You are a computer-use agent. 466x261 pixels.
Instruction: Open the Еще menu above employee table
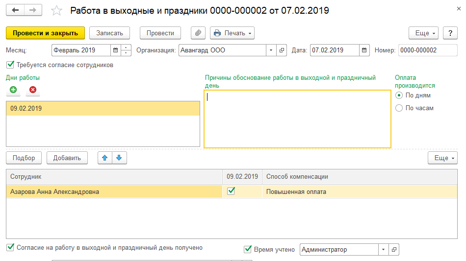click(x=442, y=158)
